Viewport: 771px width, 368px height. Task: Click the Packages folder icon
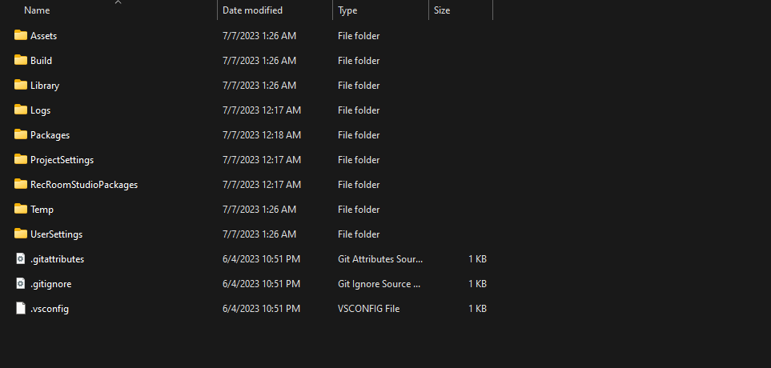21,134
